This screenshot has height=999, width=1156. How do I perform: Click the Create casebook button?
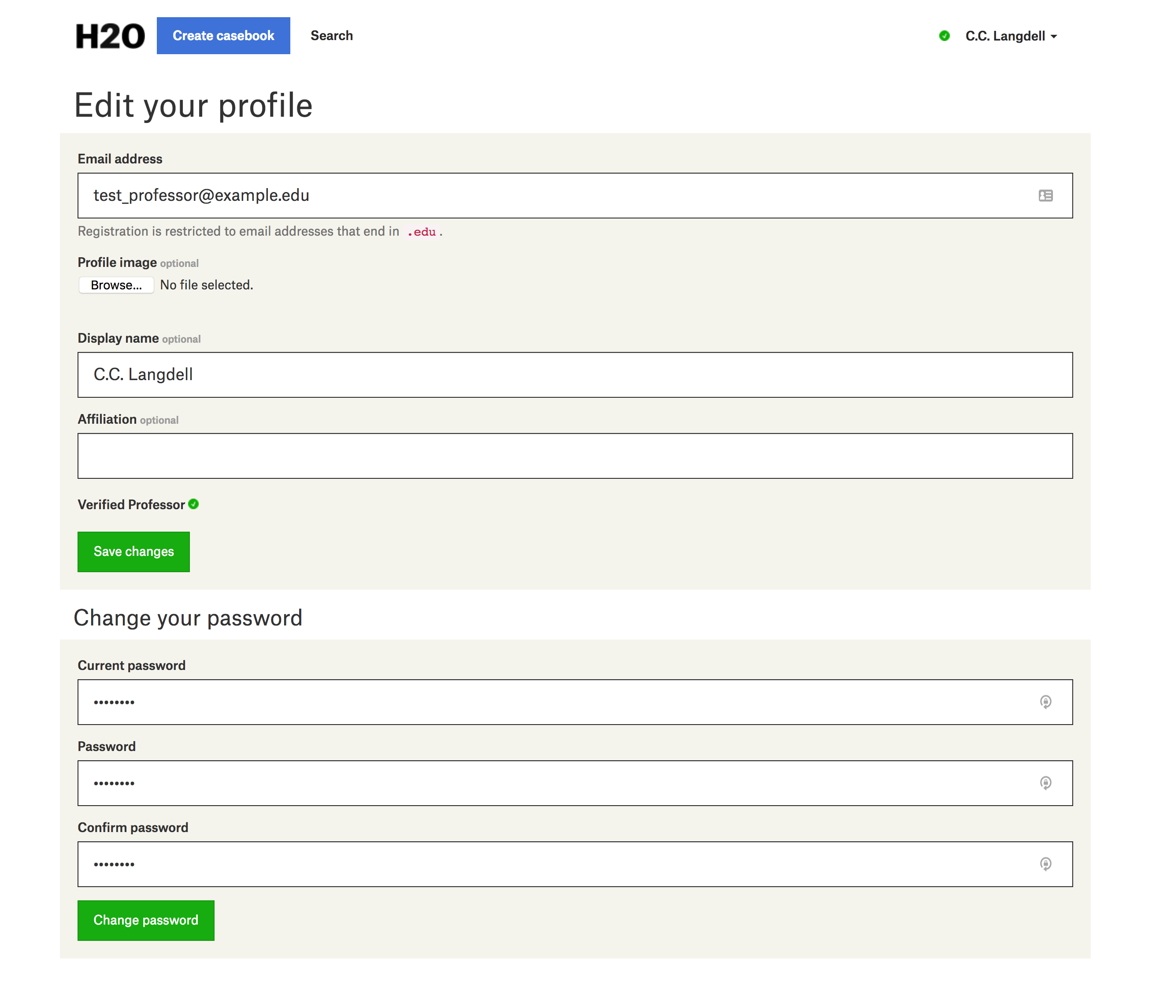(x=223, y=36)
